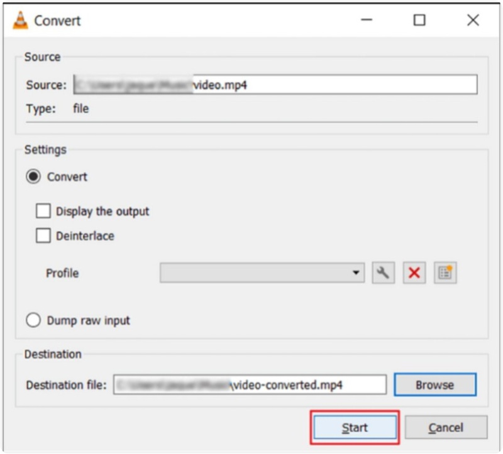
Task: Open the profile editor wrench icon
Action: 384,273
